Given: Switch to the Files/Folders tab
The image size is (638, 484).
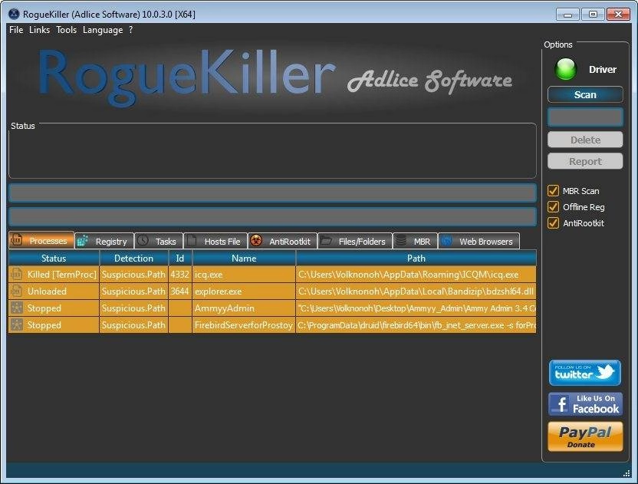Looking at the screenshot, I should pyautogui.click(x=355, y=241).
